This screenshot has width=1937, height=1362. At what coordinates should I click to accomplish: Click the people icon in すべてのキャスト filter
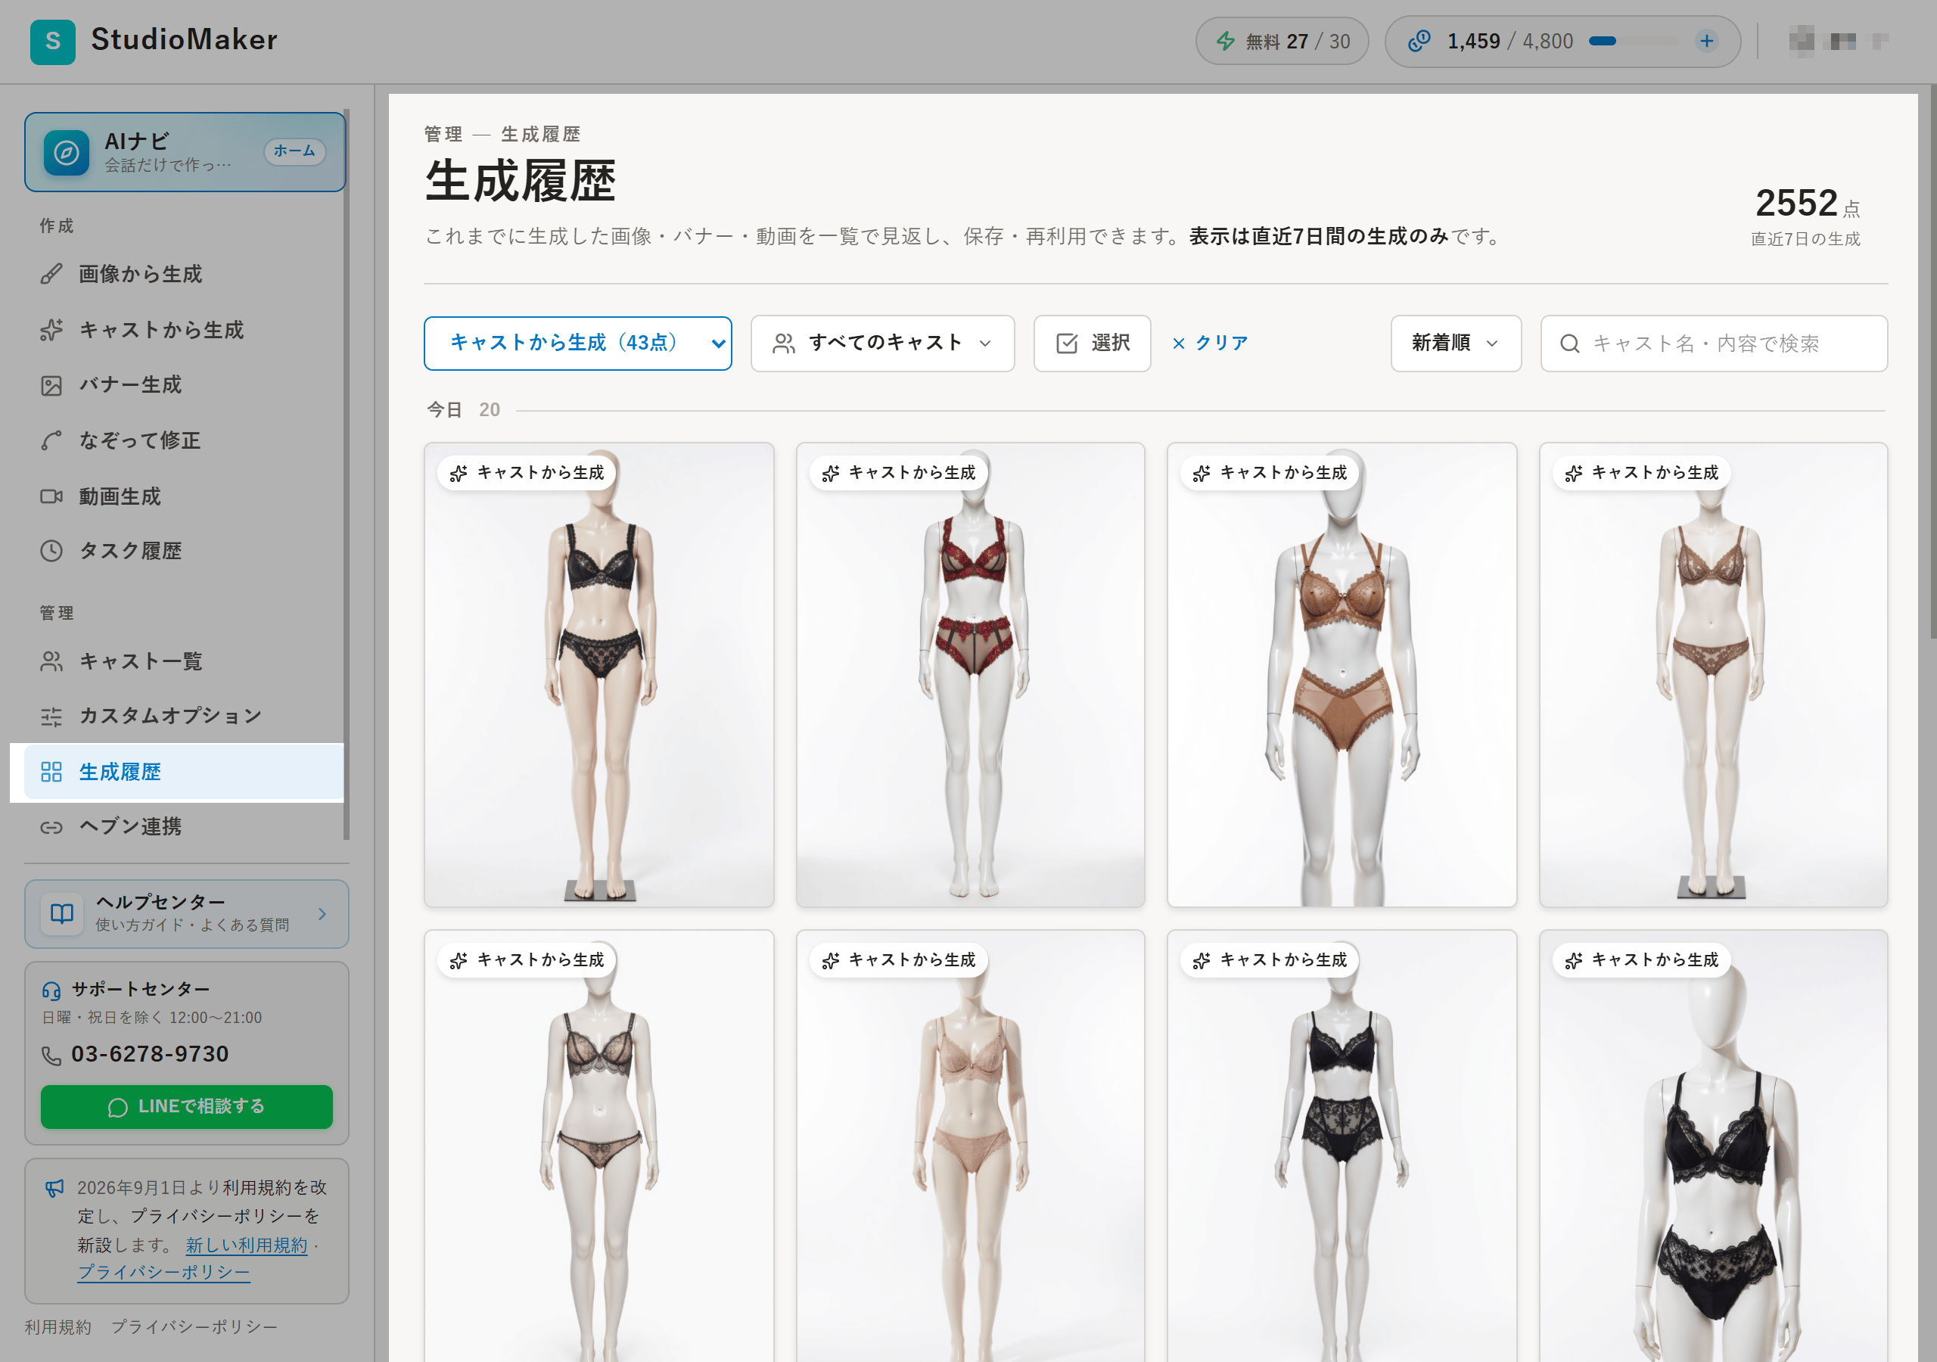[x=784, y=344]
